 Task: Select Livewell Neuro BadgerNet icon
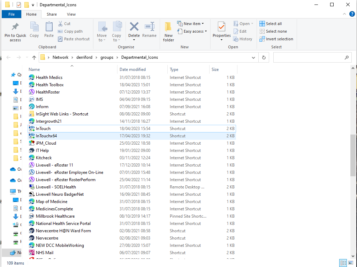click(x=31, y=194)
